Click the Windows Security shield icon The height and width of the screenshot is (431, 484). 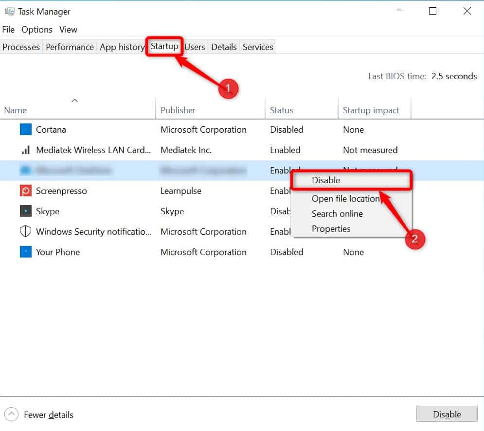tap(26, 231)
